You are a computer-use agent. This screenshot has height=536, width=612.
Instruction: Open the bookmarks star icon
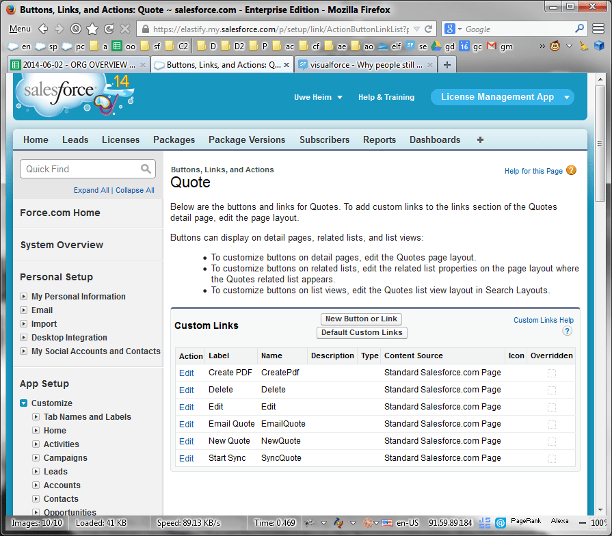[x=92, y=29]
